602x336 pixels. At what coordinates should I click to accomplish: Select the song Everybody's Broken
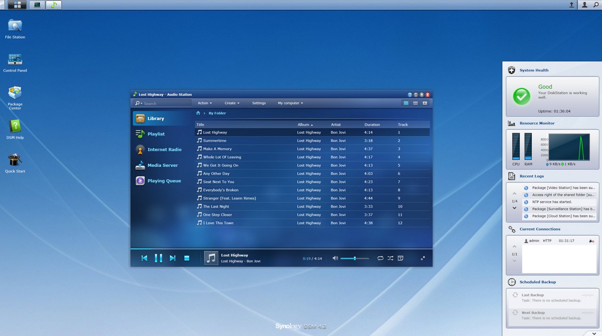(x=312, y=190)
